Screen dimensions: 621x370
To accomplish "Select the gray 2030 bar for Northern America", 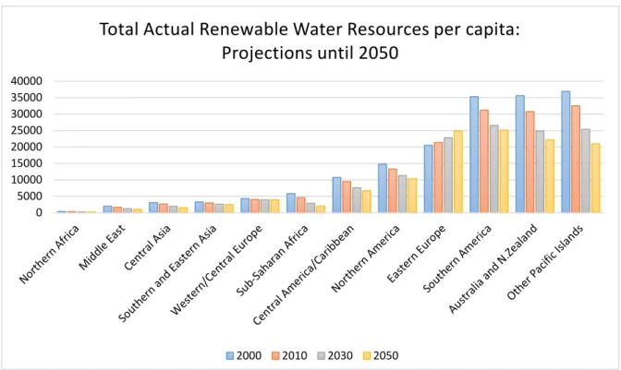I will point(402,194).
